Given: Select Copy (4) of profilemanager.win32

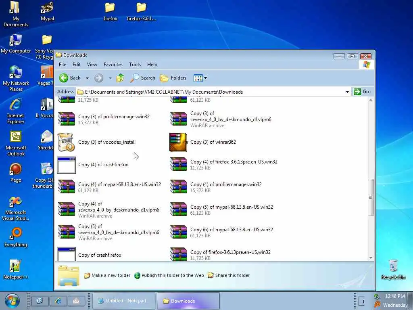Looking at the screenshot, I should pos(216,187).
